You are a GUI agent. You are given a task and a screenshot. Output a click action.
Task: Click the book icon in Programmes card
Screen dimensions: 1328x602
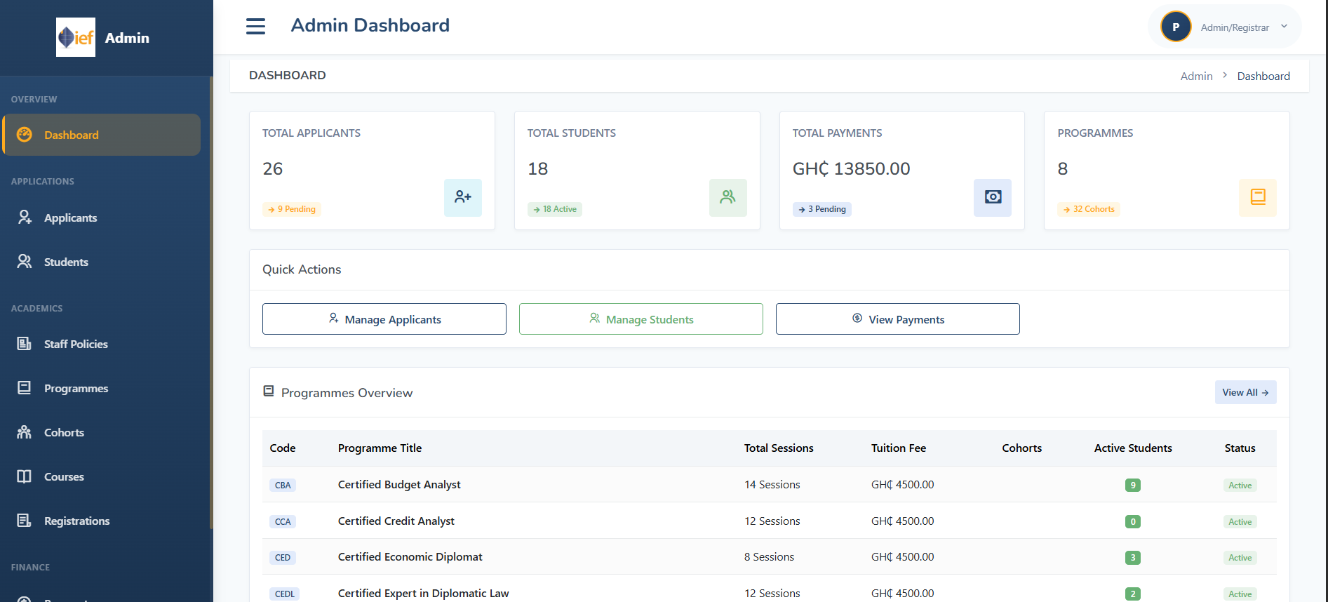point(1257,197)
